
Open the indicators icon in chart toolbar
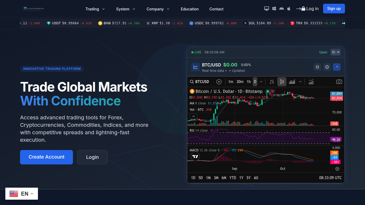[311, 82]
